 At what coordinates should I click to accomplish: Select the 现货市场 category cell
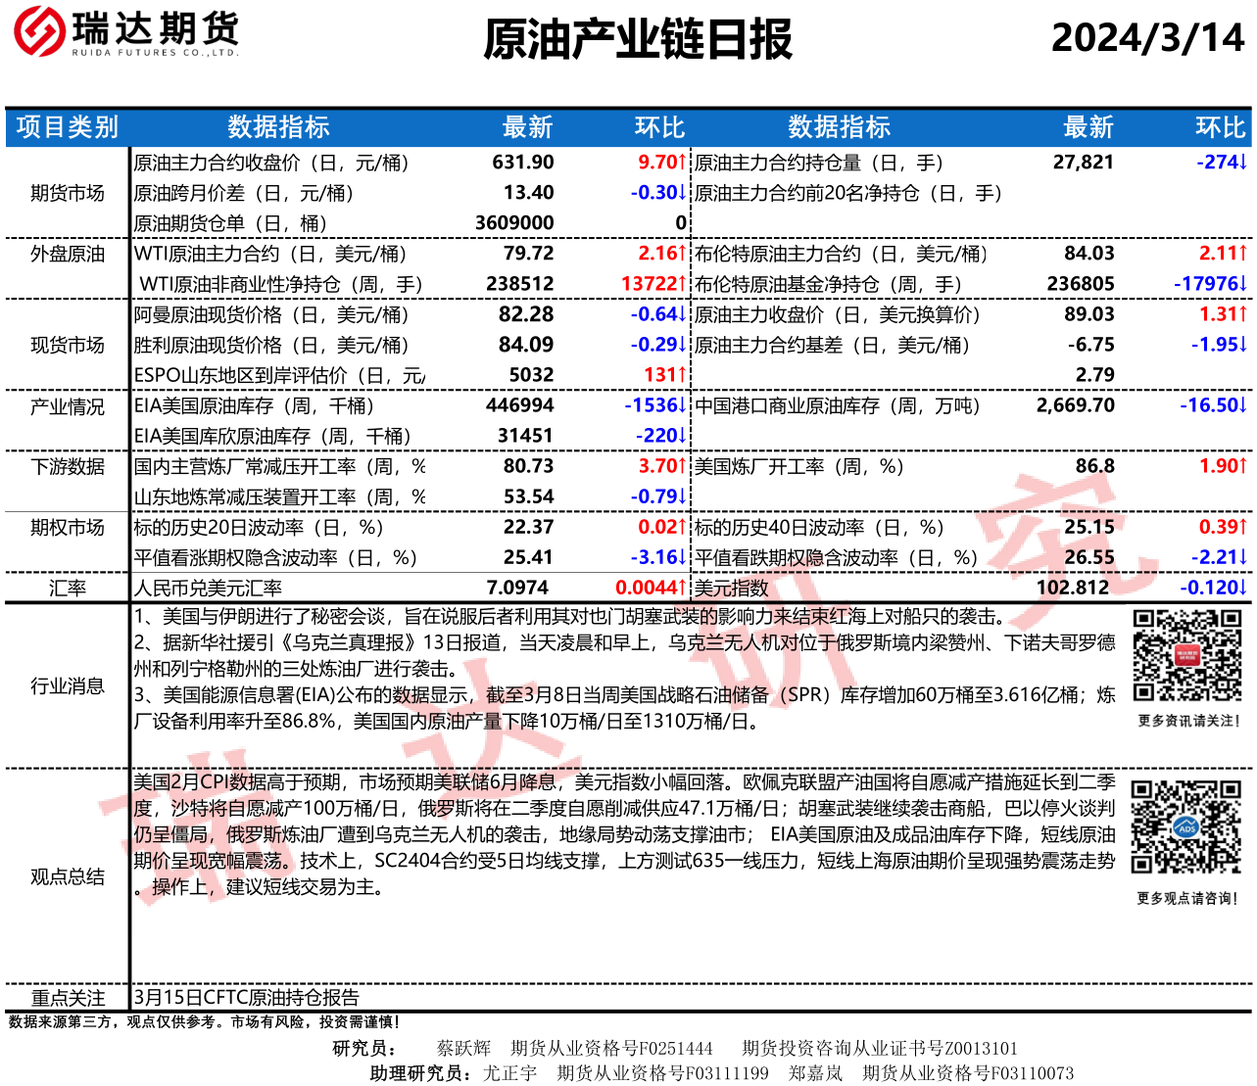coord(67,345)
